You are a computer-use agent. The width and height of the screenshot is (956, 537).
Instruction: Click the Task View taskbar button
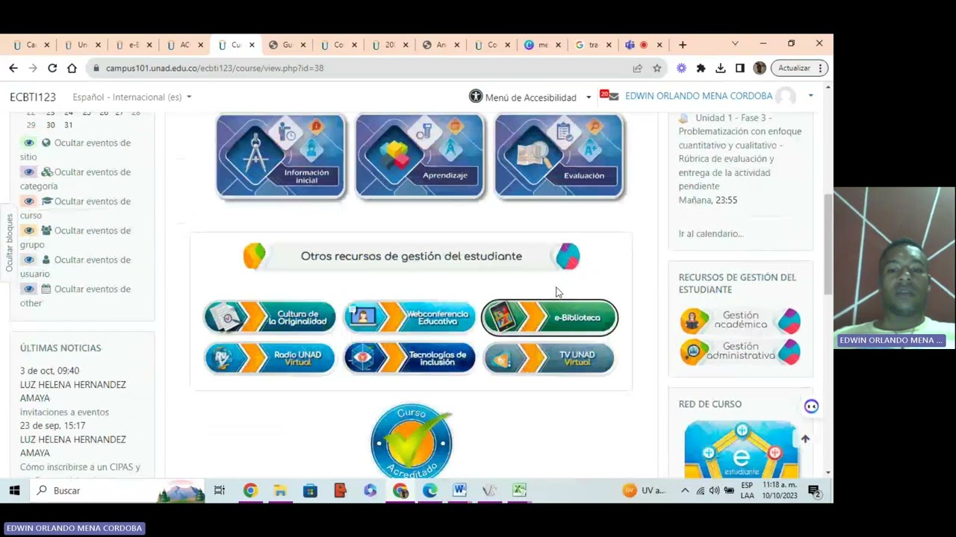coord(220,490)
